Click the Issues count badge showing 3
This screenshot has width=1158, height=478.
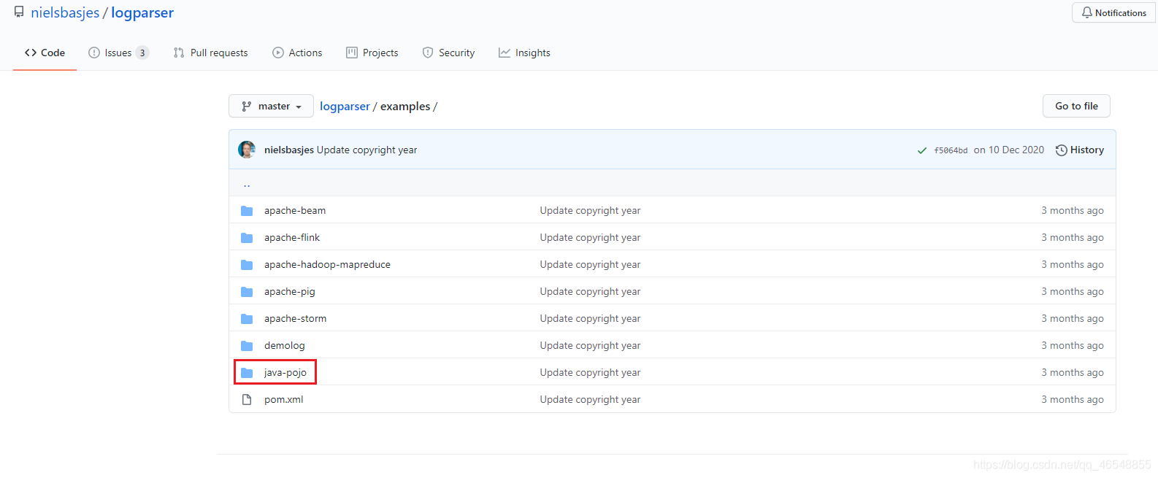(142, 53)
